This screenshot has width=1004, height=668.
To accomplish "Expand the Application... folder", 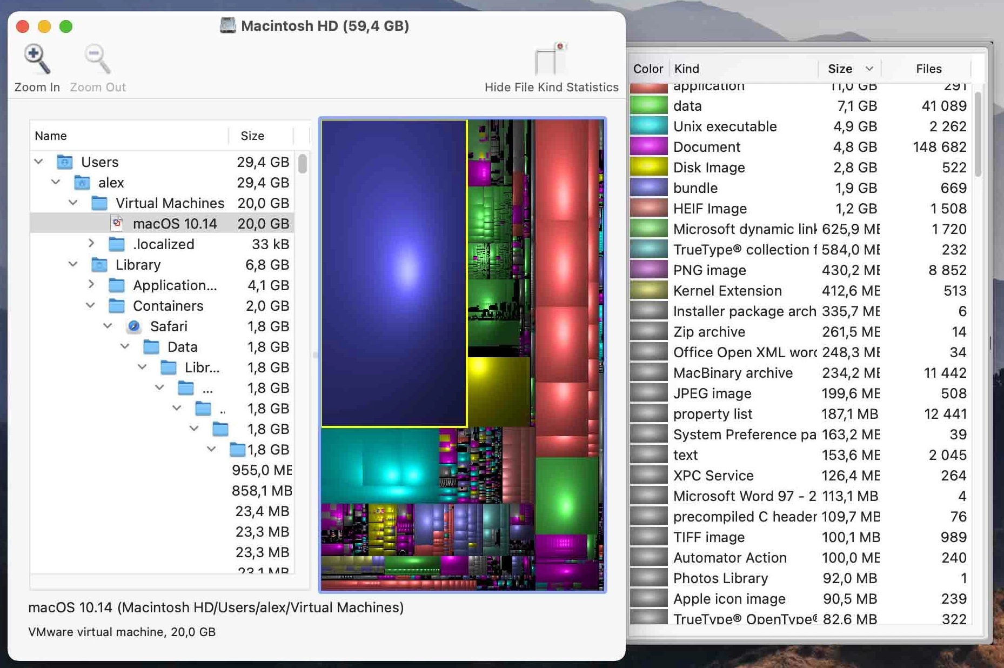I will [91, 285].
